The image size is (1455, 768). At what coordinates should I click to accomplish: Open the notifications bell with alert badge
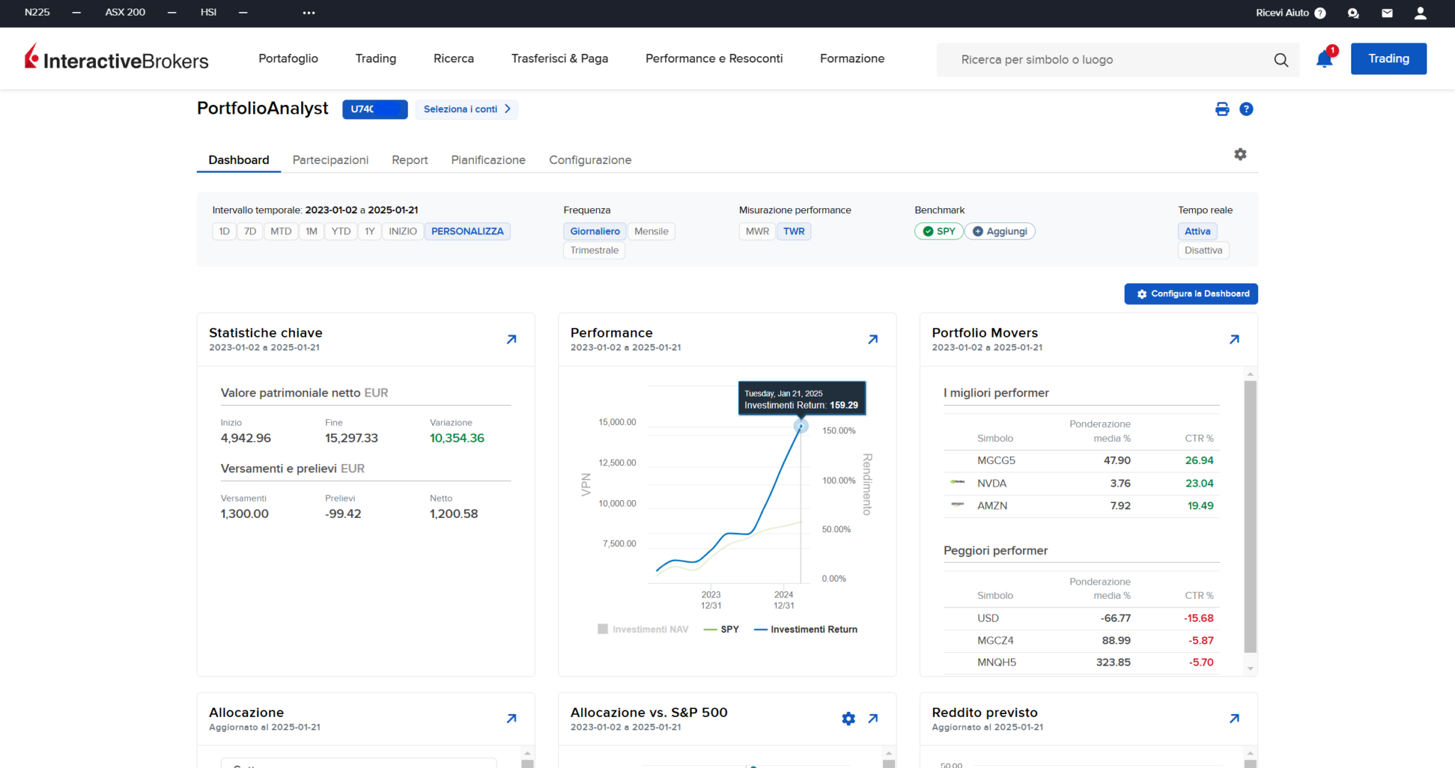pyautogui.click(x=1324, y=59)
